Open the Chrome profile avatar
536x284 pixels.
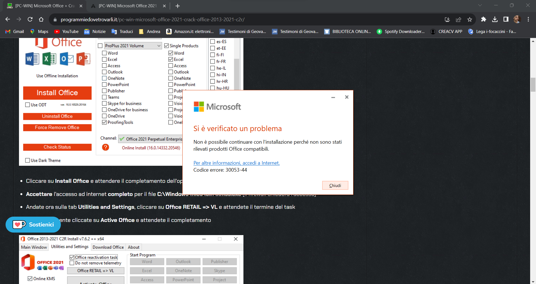click(517, 19)
